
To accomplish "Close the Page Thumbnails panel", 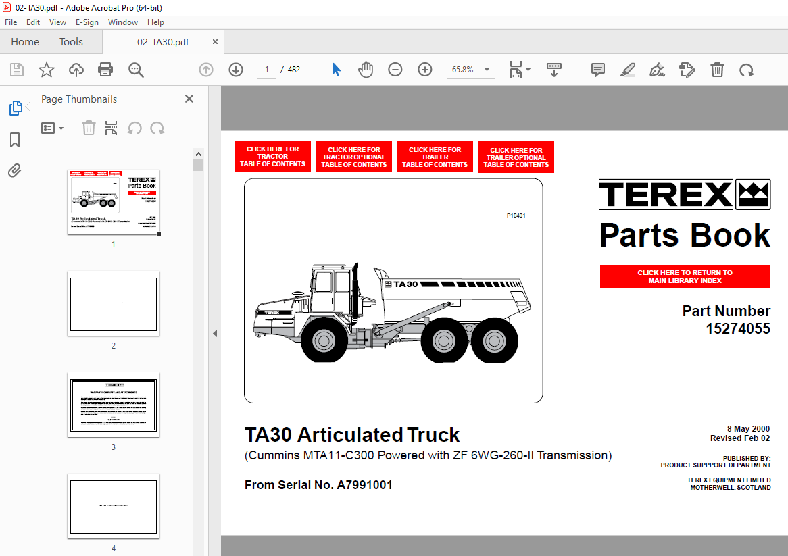I will 189,99.
